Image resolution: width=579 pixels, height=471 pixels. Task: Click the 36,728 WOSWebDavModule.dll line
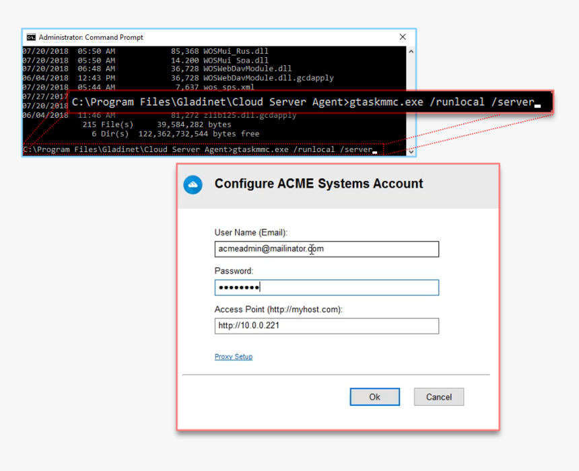[x=158, y=69]
